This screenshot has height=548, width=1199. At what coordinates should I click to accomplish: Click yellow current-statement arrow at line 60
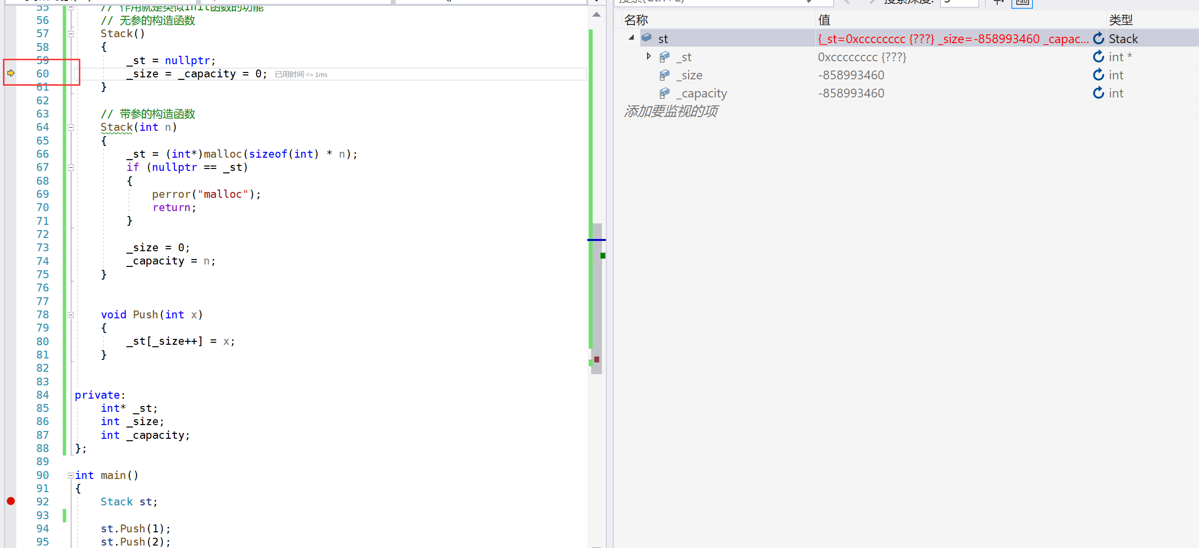click(x=11, y=73)
